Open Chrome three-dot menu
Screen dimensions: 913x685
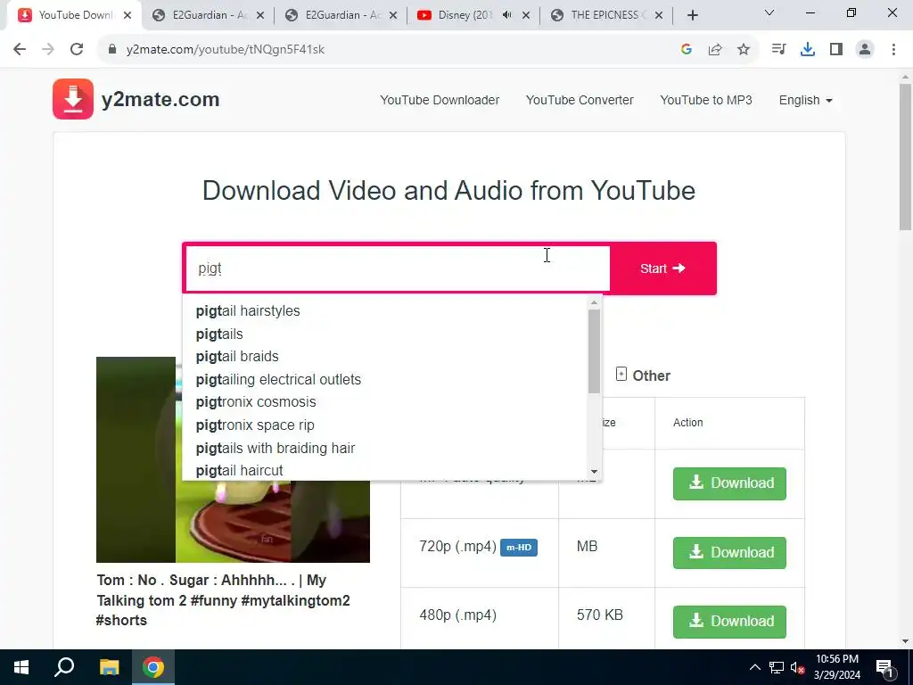point(893,50)
